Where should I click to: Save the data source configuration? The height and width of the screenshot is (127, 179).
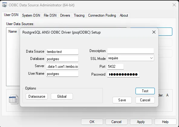122,100
